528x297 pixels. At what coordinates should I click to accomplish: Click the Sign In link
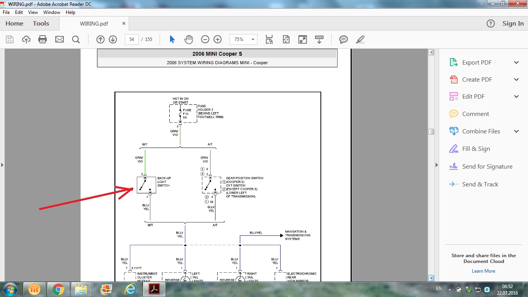click(513, 24)
